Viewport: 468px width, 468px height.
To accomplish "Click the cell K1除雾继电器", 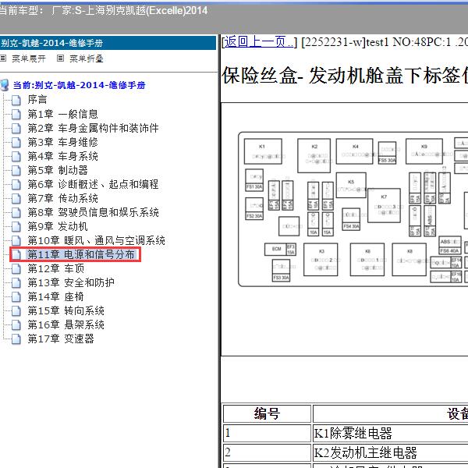I will pyautogui.click(x=391, y=433).
